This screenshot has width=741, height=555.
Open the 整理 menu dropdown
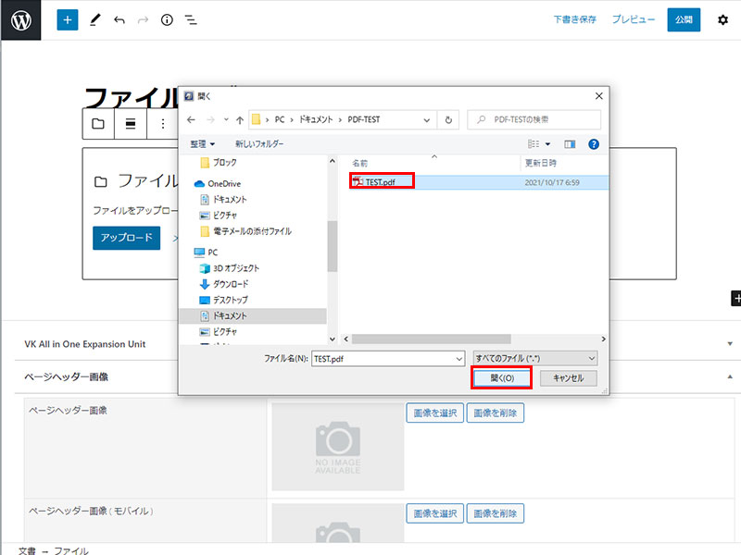(x=202, y=144)
